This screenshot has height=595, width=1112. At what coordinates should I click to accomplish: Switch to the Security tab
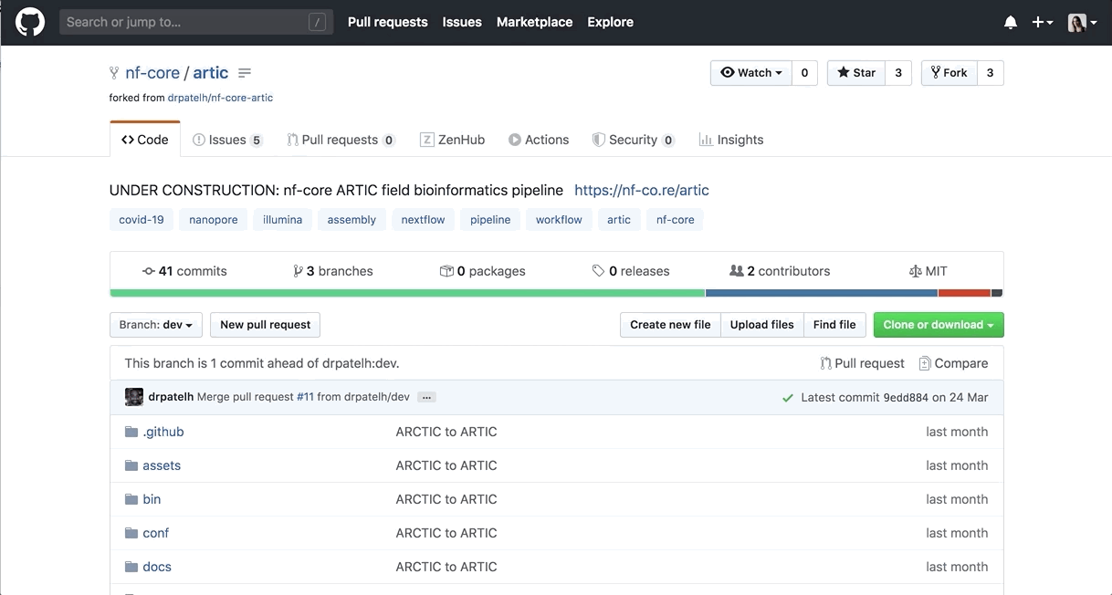click(x=633, y=140)
